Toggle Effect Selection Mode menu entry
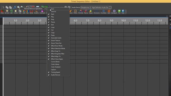Image resolution: width=171 pixels, height=96 pixels. pos(58,49)
